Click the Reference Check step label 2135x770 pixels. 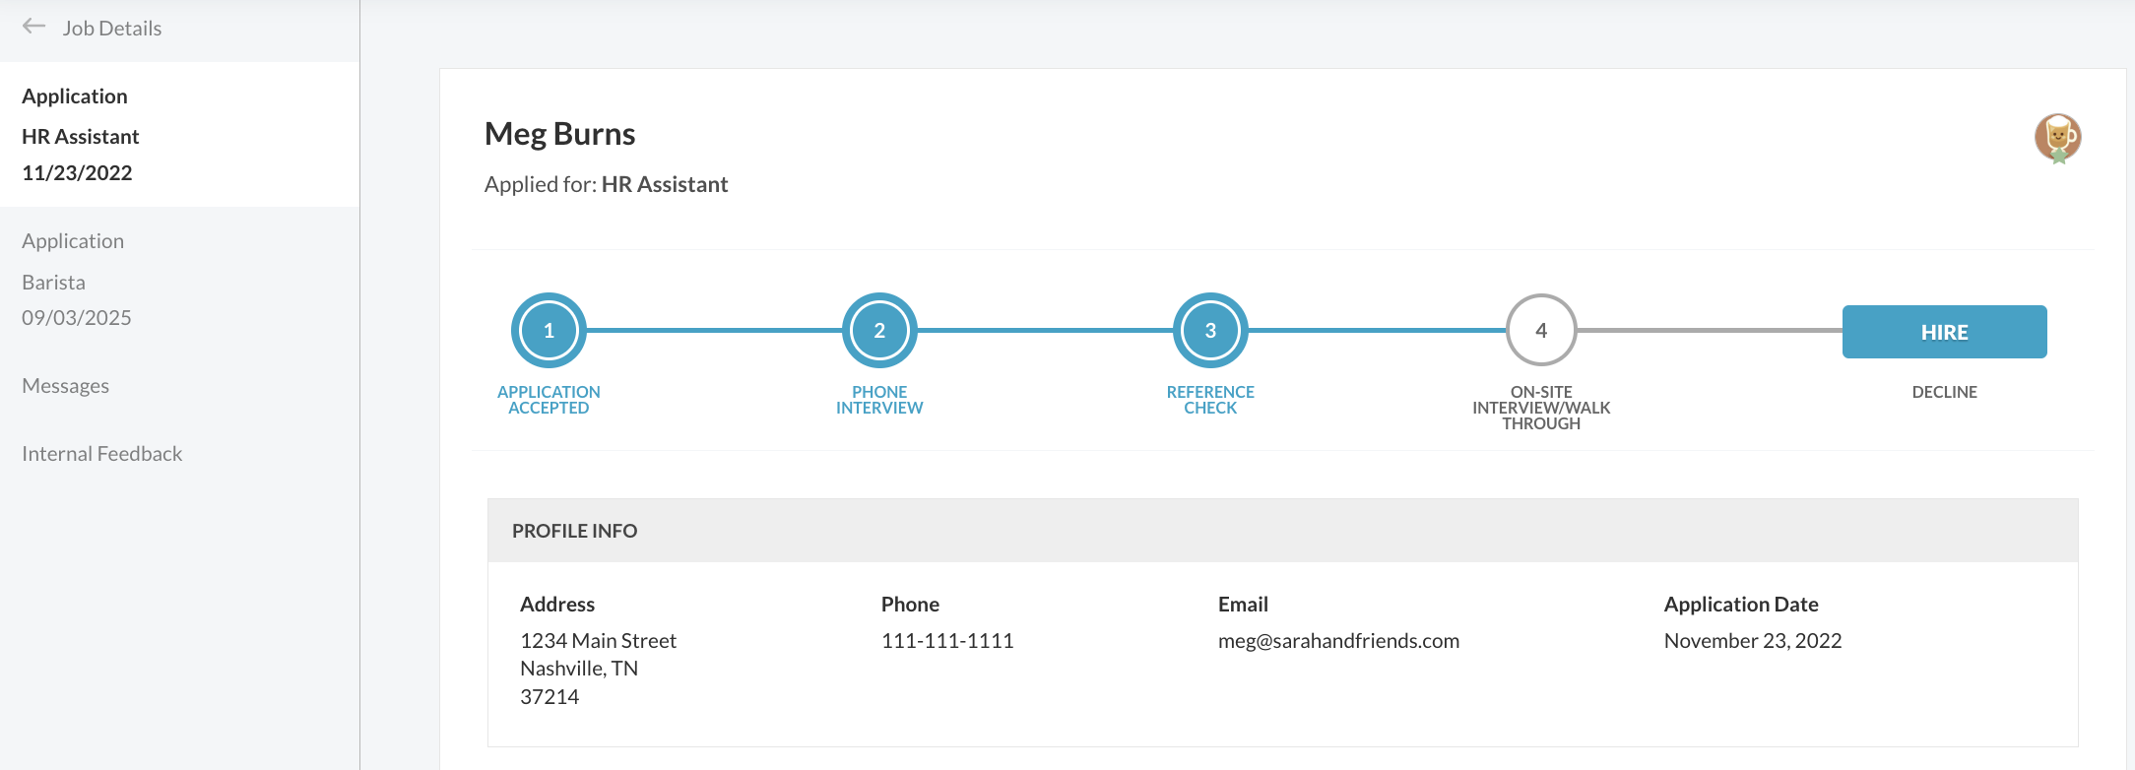tap(1210, 400)
